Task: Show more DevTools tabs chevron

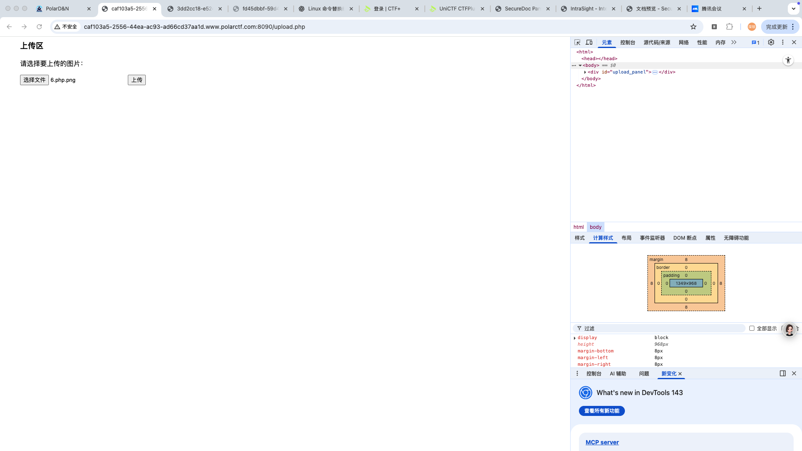Action: pos(734,43)
